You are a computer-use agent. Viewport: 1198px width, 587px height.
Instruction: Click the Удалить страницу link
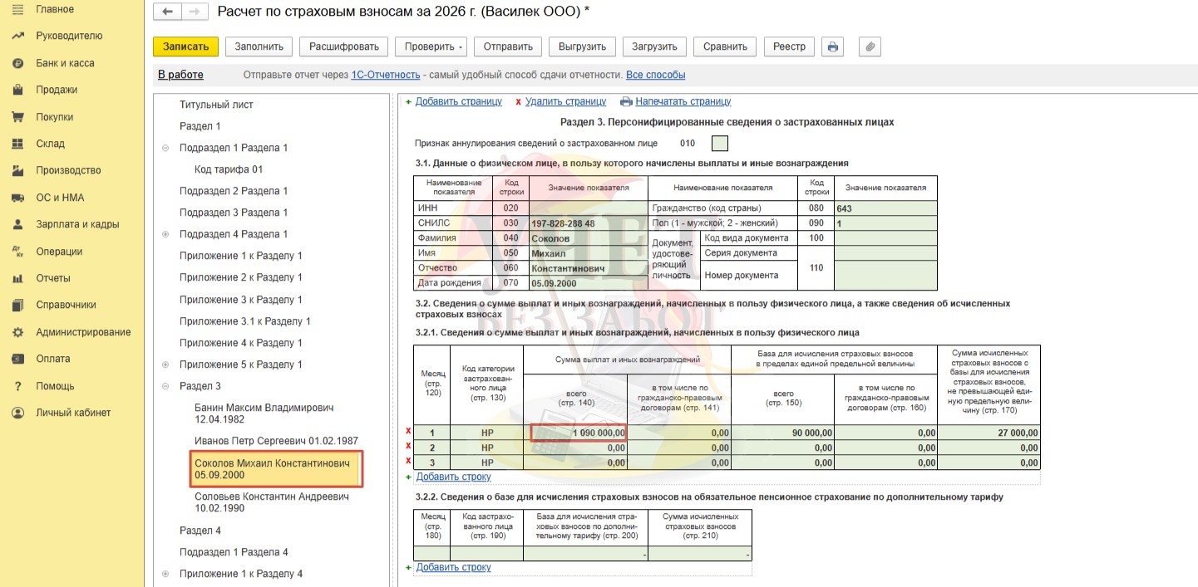click(565, 101)
